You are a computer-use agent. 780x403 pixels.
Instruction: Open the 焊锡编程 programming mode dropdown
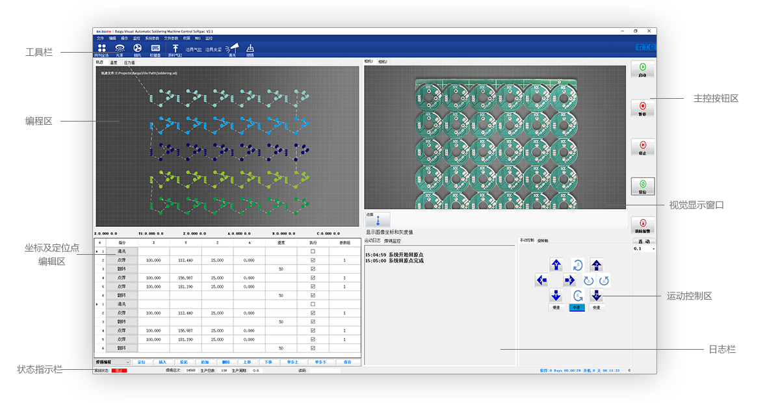click(x=112, y=361)
